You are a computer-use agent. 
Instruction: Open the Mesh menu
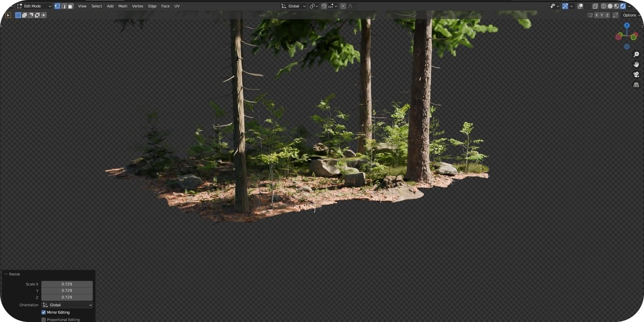click(123, 6)
